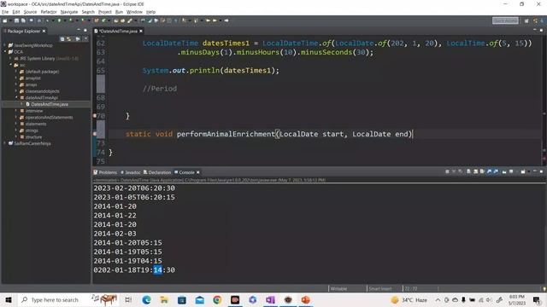This screenshot has height=307, width=547.
Task: Click the Remove Launch icon in Console
Action: click(454, 171)
